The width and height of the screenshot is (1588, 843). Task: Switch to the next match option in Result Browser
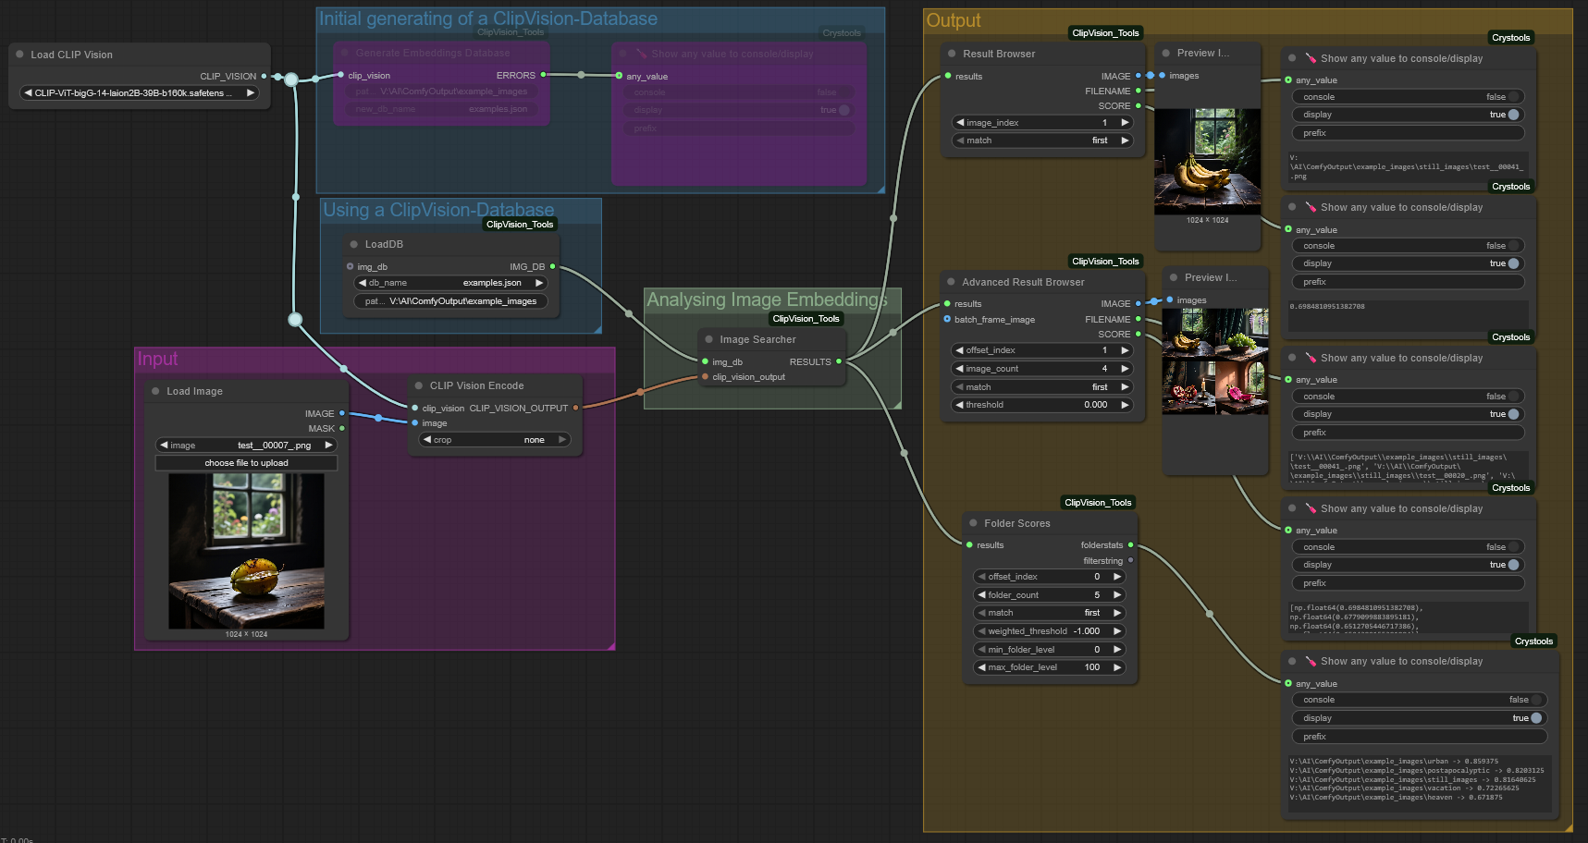pos(1125,140)
